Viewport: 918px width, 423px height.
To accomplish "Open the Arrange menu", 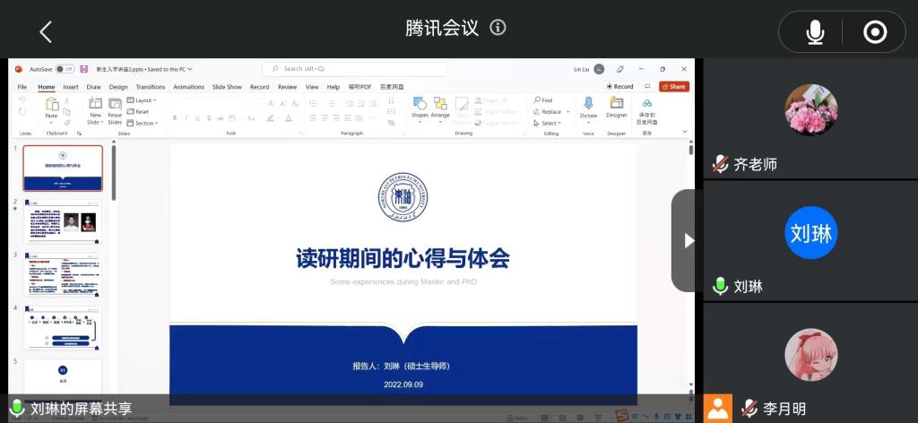I will (x=440, y=108).
